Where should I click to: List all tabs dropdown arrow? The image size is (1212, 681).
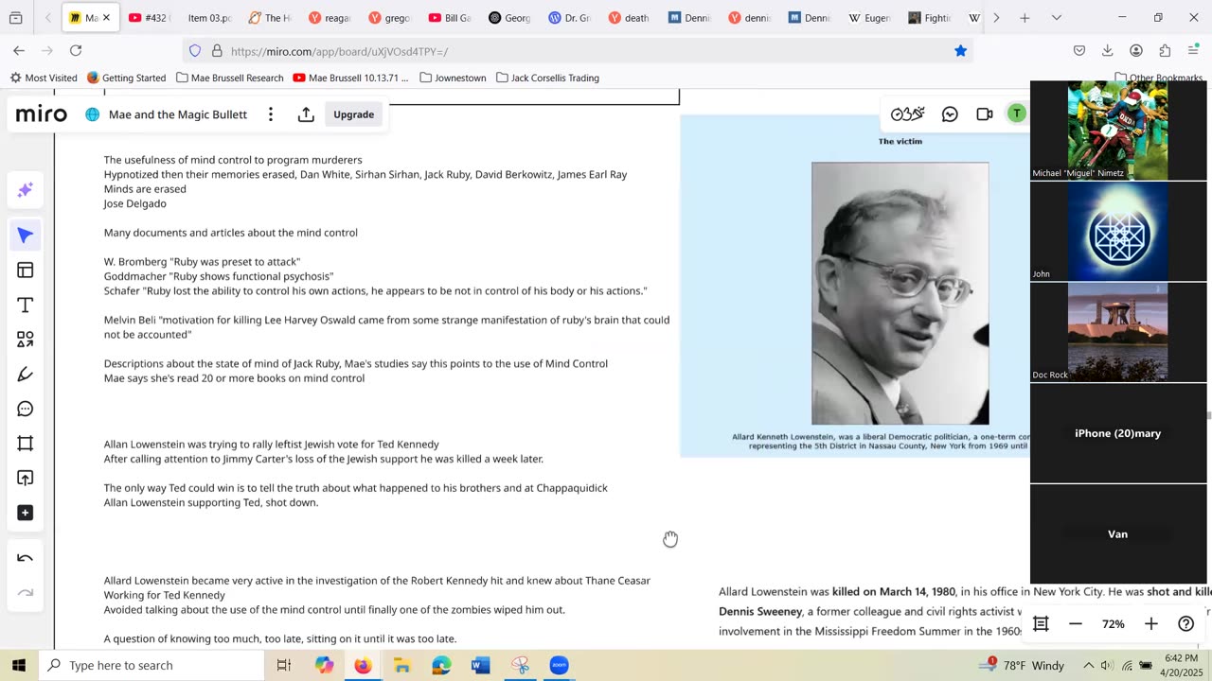tap(1057, 18)
